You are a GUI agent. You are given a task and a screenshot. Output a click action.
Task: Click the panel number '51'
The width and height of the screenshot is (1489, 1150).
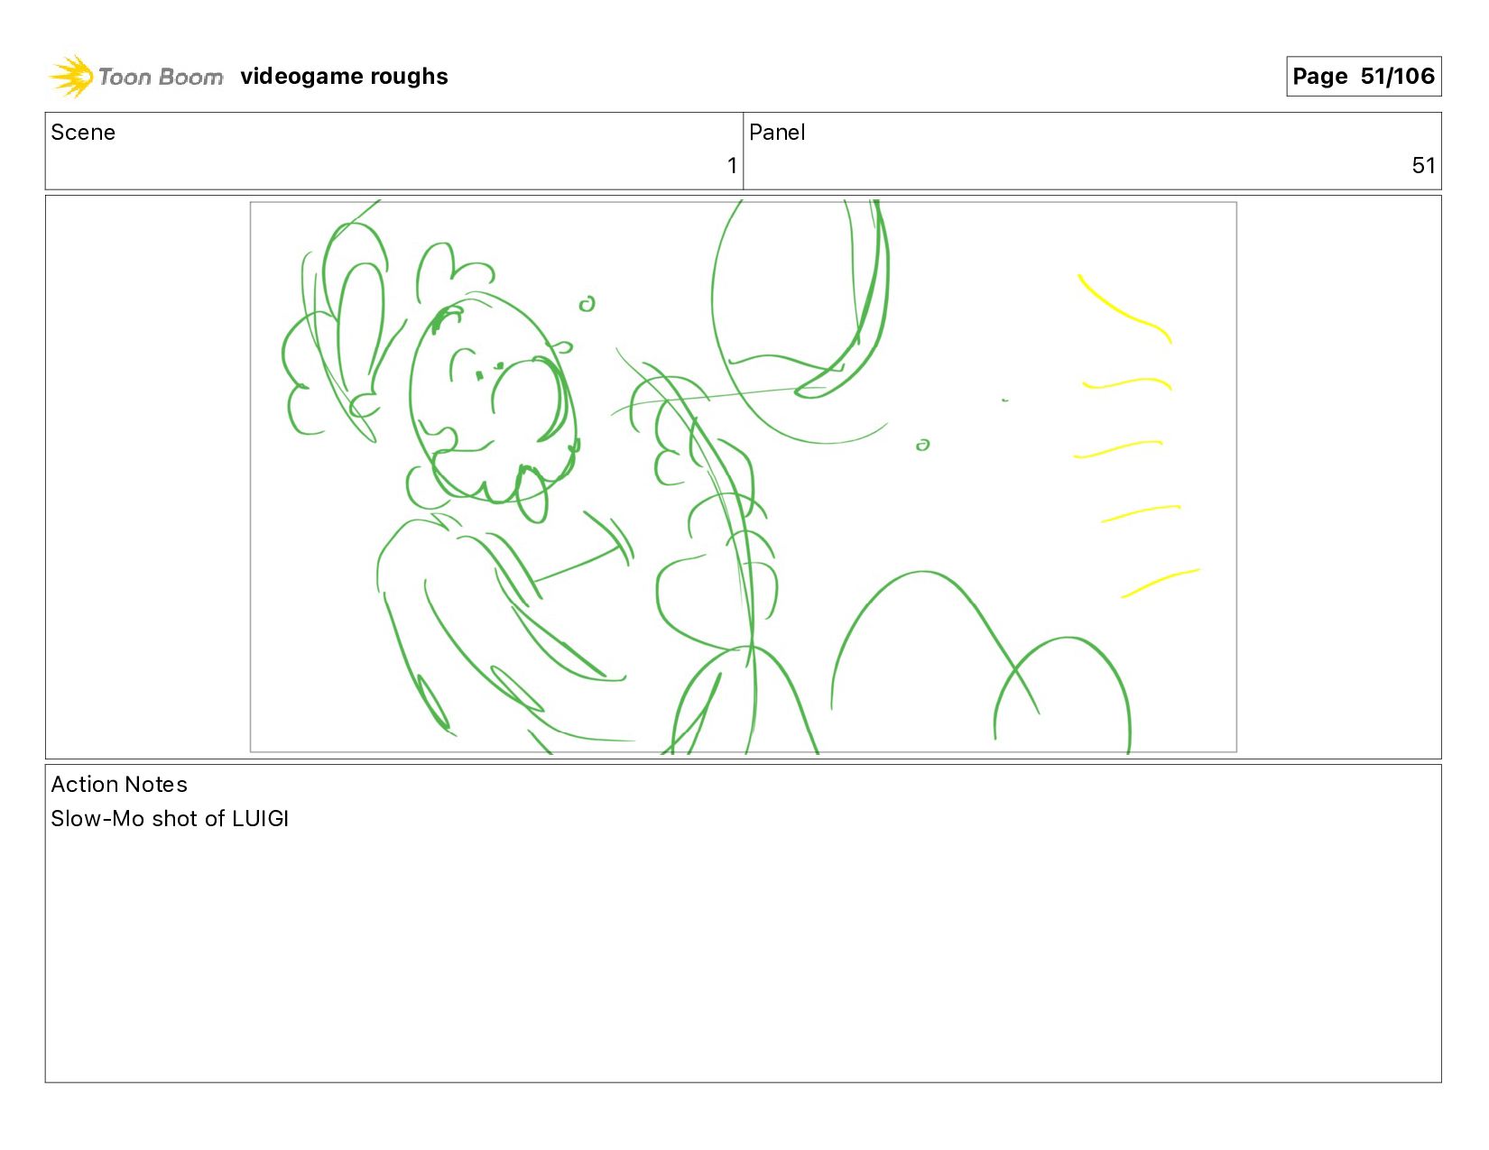coord(1423,166)
